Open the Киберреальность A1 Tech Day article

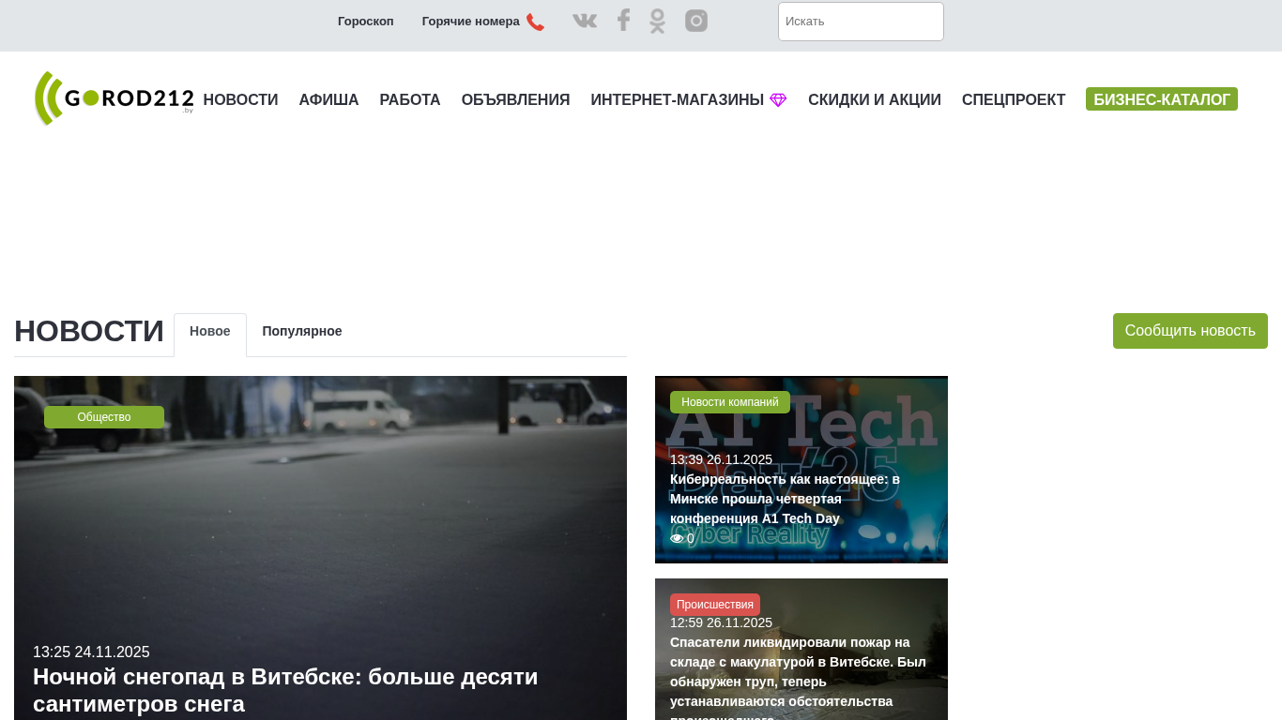[785, 499]
